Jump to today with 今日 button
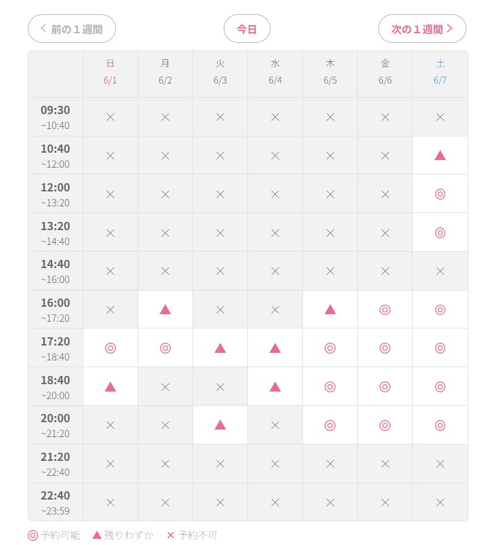The height and width of the screenshot is (545, 486). point(247,29)
